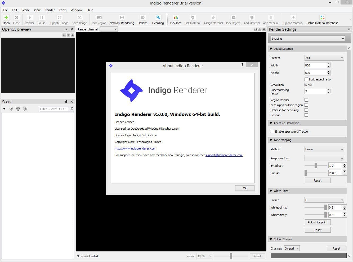The height and width of the screenshot is (262, 353).
Task: Click the help question mark in About dialog
Action: tap(242, 65)
